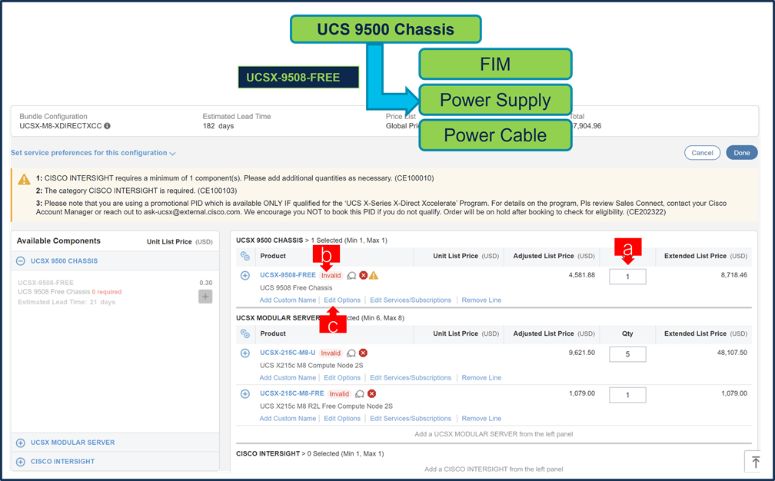Collapse UCSX 9500 CHASSIS category in left panel
775x481 pixels.
tap(20, 261)
